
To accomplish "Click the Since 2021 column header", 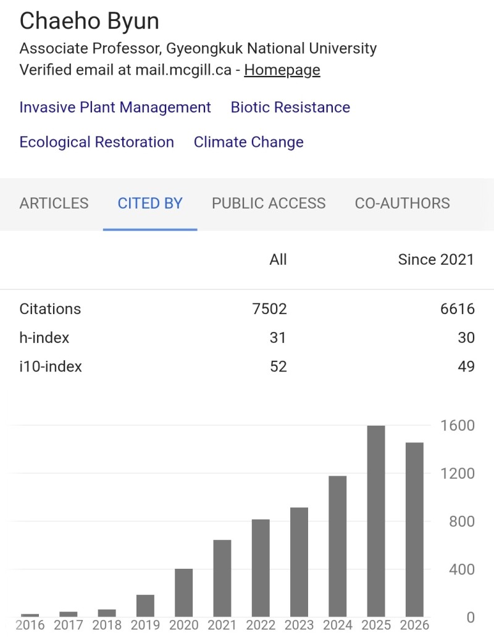I will click(x=436, y=259).
